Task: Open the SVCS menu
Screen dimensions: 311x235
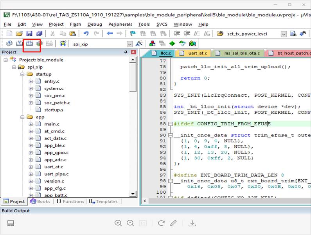Action: [162, 24]
